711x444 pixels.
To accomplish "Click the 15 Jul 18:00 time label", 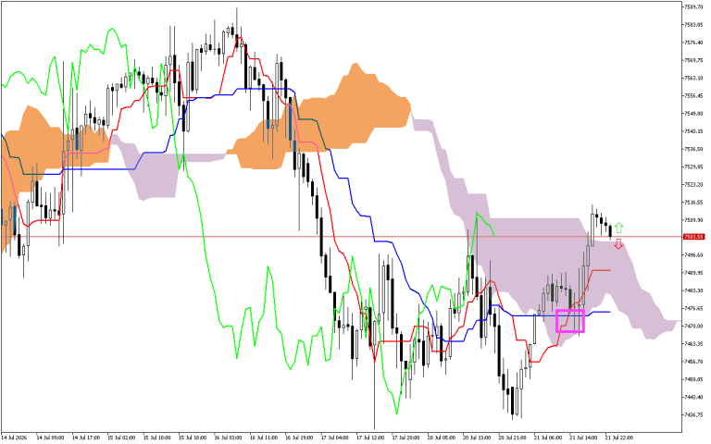I will 193,438.
